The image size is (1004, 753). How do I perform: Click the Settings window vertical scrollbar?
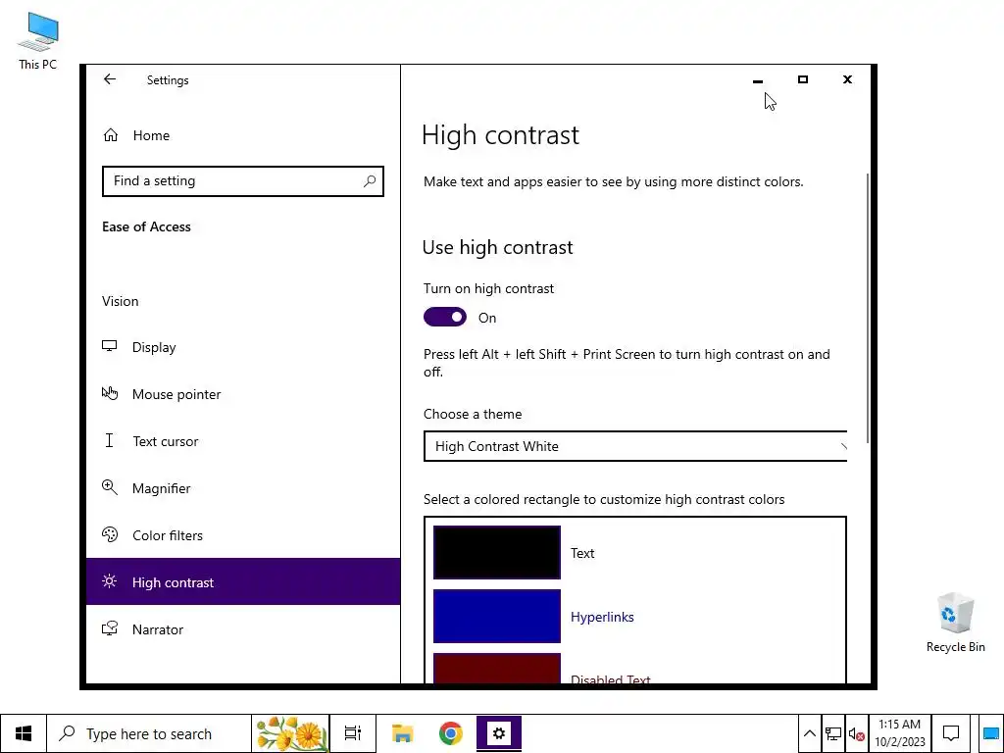pos(868,307)
